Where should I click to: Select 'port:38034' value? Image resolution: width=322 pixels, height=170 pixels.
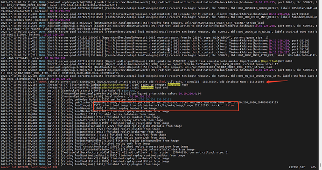click(300, 52)
